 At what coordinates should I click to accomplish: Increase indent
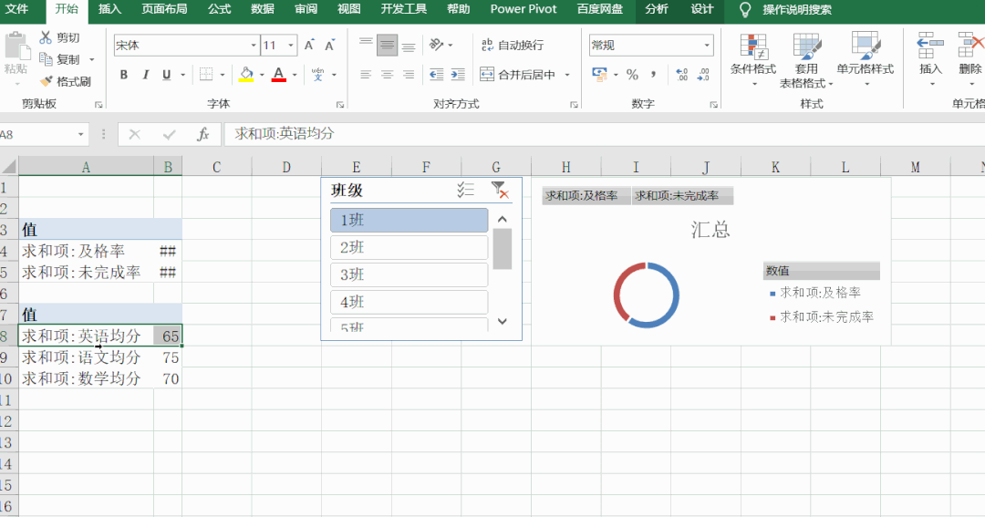pyautogui.click(x=458, y=75)
